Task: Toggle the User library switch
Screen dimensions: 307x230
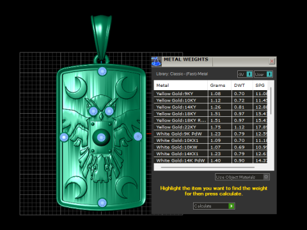Action: 264,74
